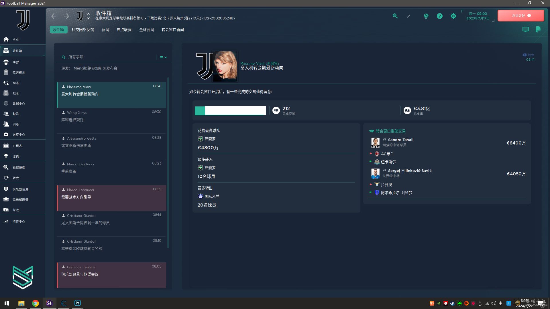Viewport: 550px width, 309px height.
Task: Click the inbox list scrollbar
Action: coord(168,163)
